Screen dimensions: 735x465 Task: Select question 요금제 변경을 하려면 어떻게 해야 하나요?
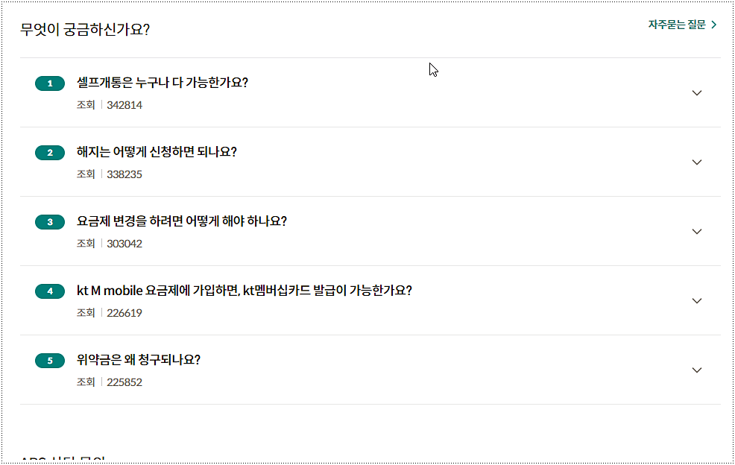[182, 221]
